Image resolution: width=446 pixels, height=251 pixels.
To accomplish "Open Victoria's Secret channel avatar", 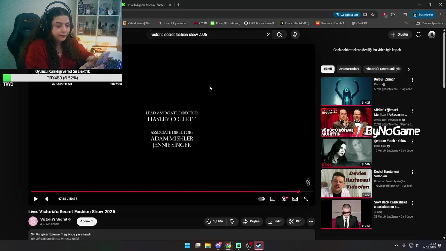I will tap(33, 221).
